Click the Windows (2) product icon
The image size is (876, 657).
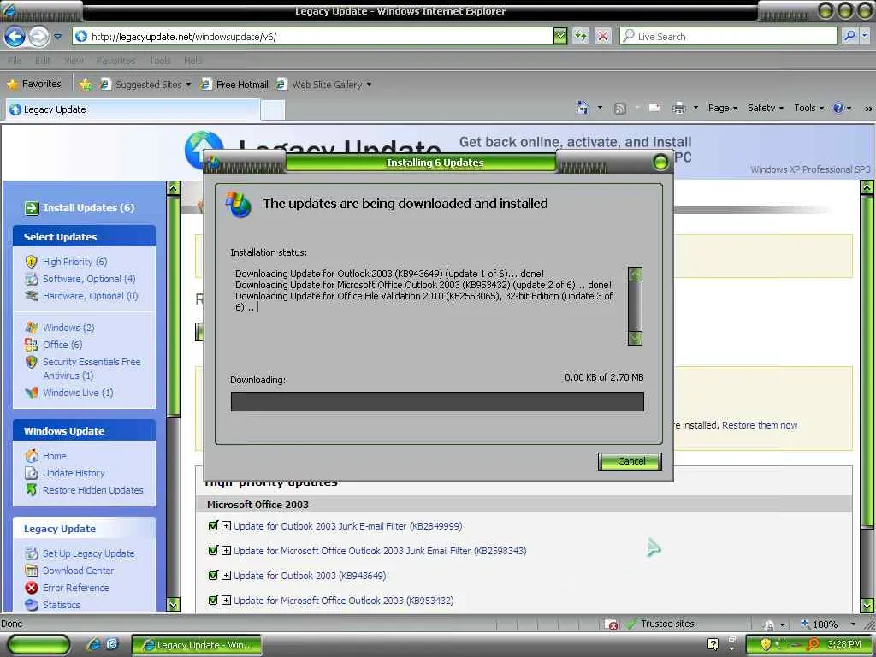point(32,328)
